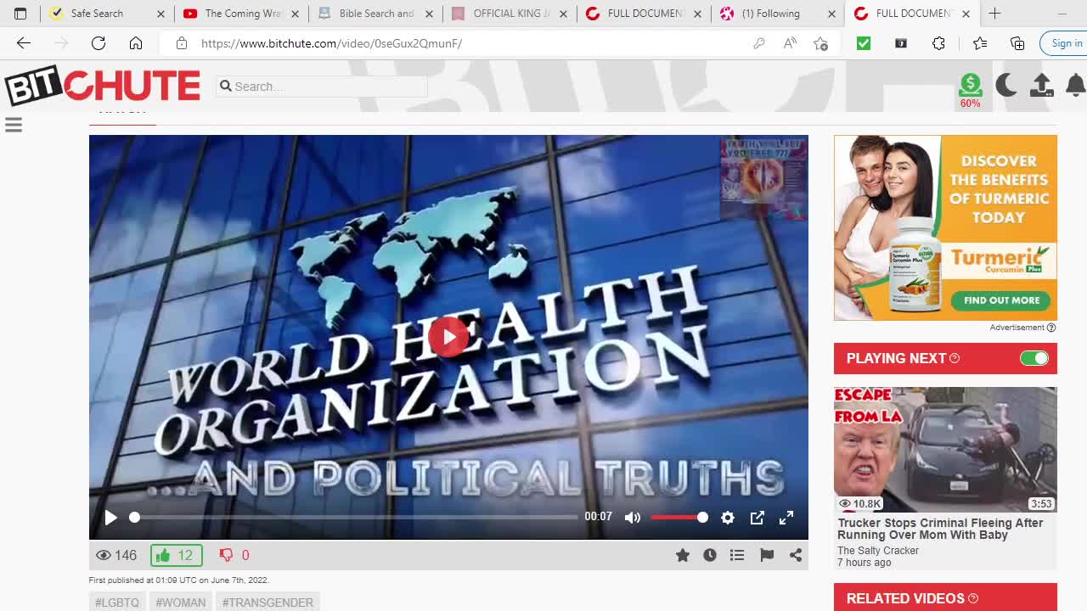
Task: Open browser extensions puzzle icon
Action: [938, 43]
